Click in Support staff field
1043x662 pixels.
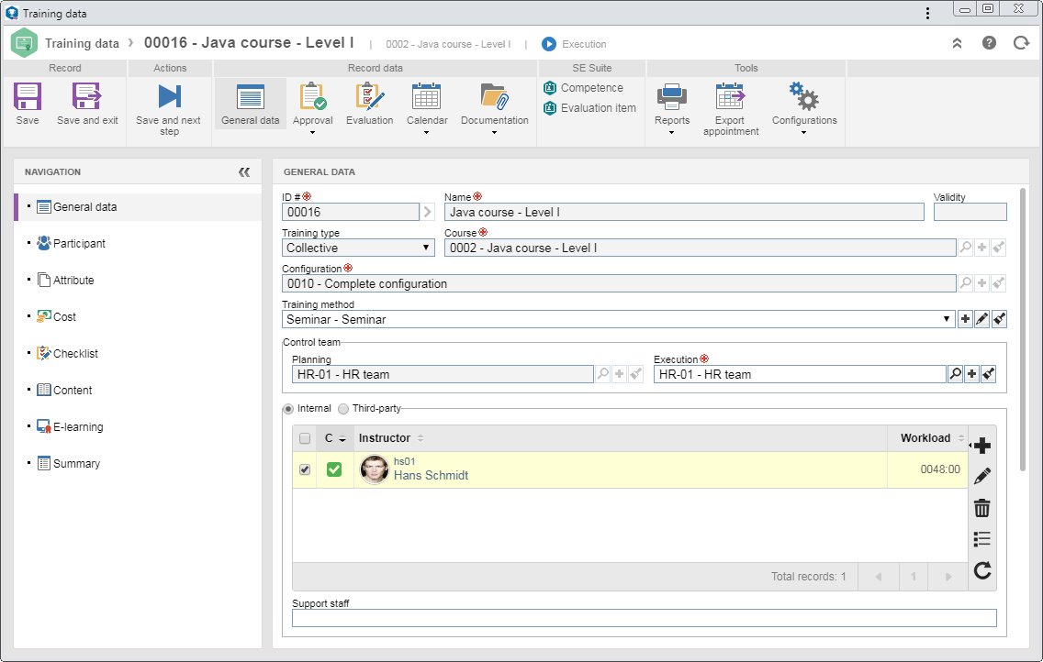coord(644,618)
